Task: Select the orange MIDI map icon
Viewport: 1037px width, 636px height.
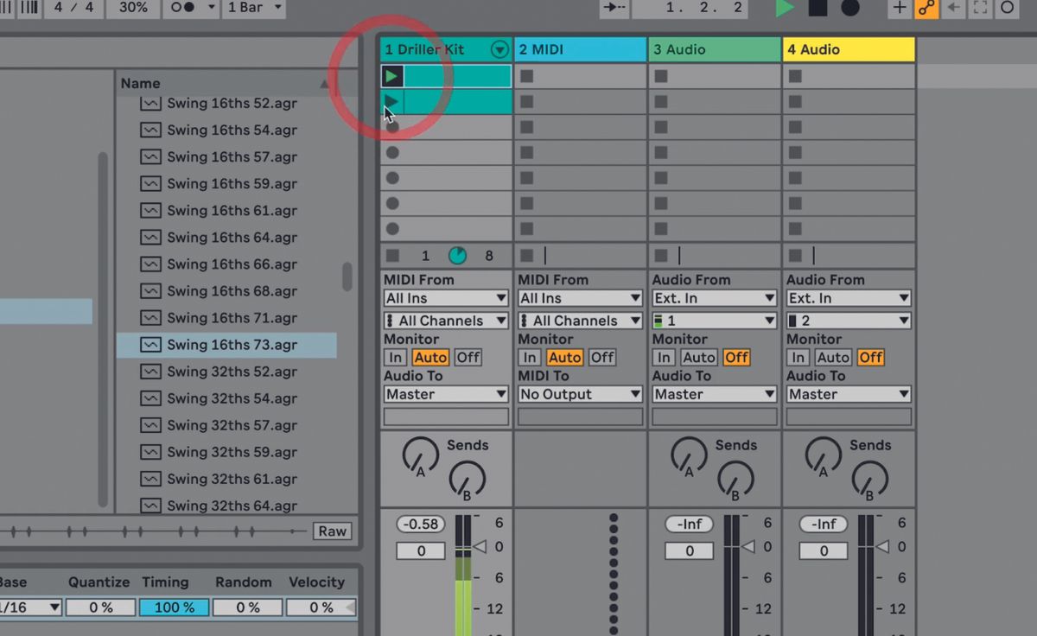Action: tap(926, 9)
